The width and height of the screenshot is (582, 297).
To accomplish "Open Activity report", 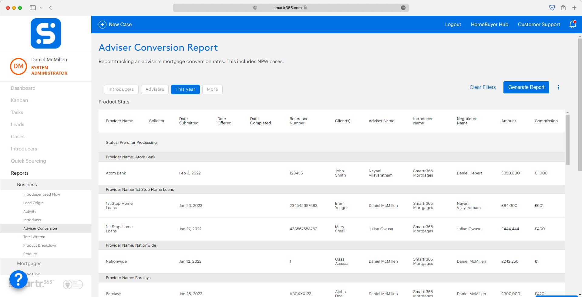I will [x=30, y=211].
